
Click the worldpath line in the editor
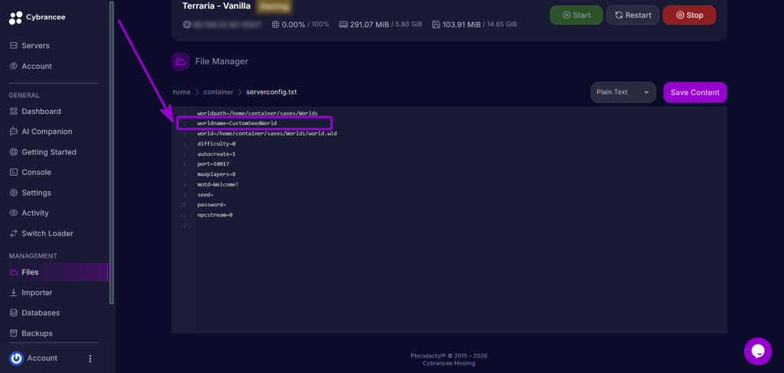pos(257,113)
